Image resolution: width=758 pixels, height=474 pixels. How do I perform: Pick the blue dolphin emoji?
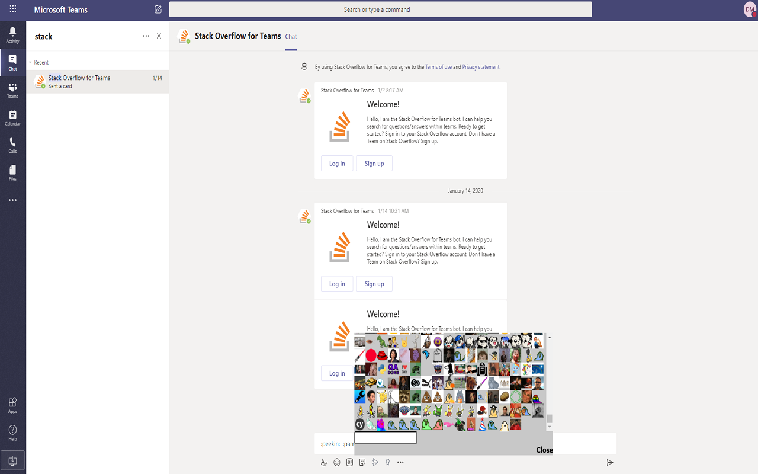pos(426,354)
